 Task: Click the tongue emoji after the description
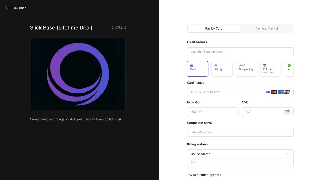[120, 119]
